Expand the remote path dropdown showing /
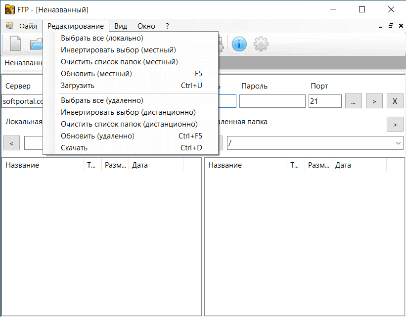The image size is (406, 317). point(398,143)
